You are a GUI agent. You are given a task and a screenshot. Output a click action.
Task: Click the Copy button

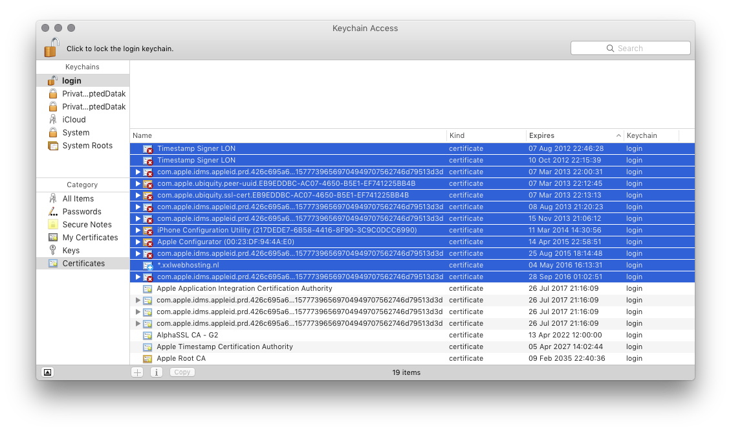click(x=182, y=372)
